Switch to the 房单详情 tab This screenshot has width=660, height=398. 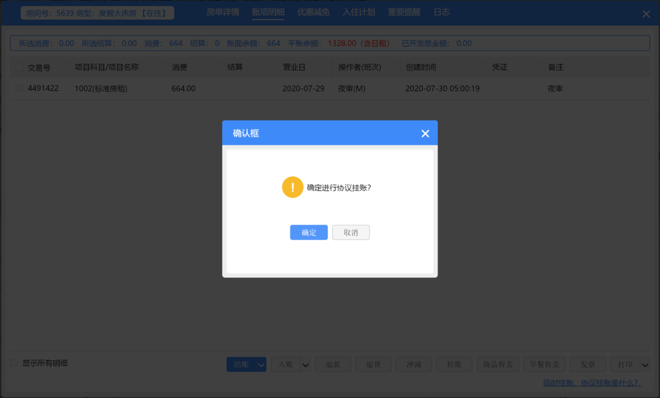223,12
